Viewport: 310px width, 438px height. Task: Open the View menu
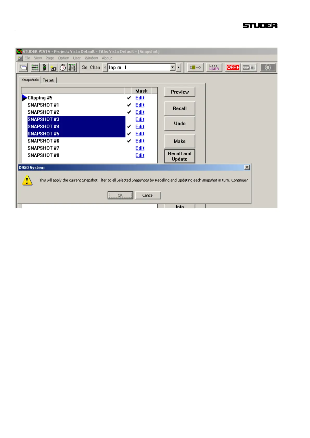pyautogui.click(x=38, y=58)
